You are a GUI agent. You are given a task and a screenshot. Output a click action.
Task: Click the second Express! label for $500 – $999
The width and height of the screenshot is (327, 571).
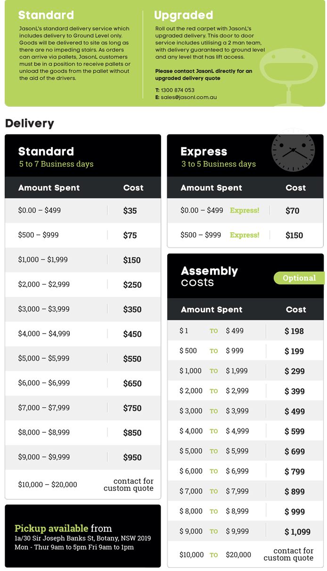tap(245, 235)
